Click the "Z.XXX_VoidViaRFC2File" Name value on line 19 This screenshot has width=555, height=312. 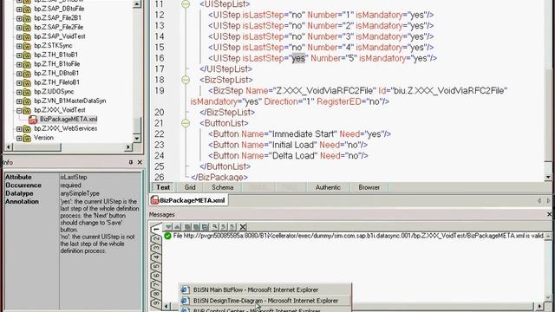coord(323,91)
